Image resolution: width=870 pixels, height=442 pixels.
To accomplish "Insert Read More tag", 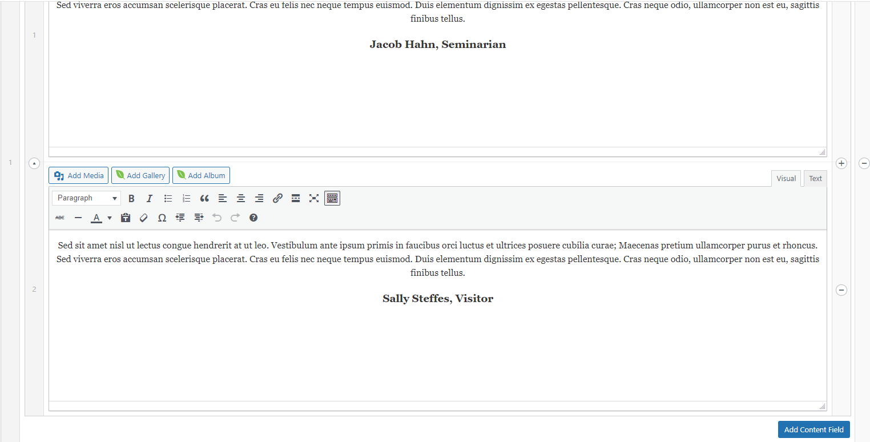I will click(296, 198).
